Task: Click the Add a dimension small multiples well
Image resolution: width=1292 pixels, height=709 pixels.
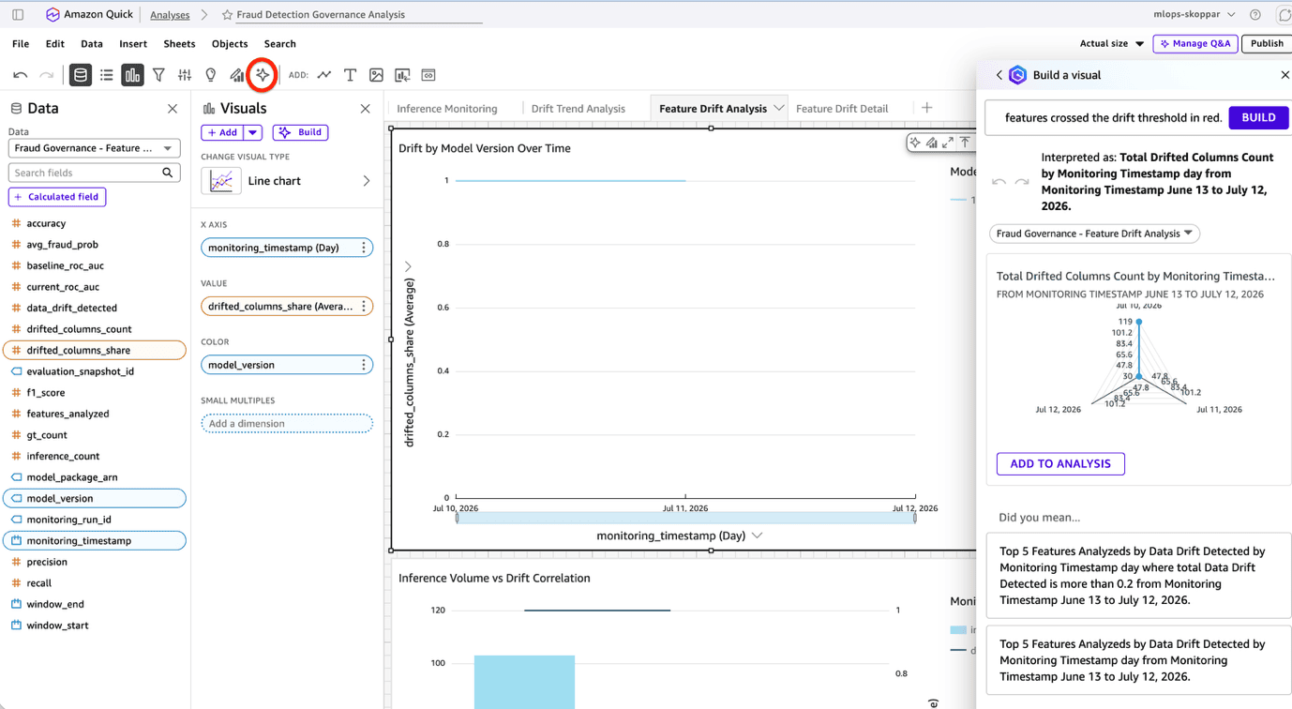Action: (x=287, y=424)
